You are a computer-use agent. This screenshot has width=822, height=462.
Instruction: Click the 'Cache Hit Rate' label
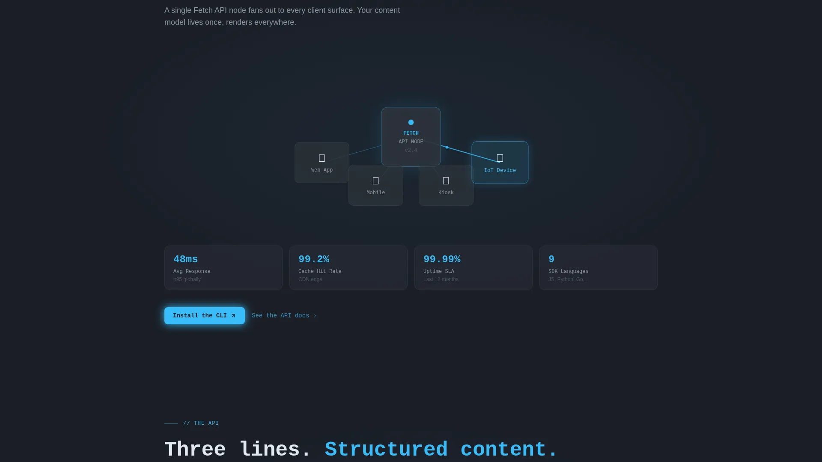click(320, 272)
